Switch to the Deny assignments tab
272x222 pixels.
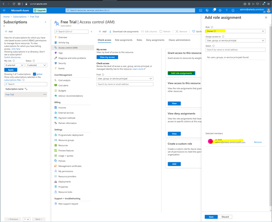(155, 40)
